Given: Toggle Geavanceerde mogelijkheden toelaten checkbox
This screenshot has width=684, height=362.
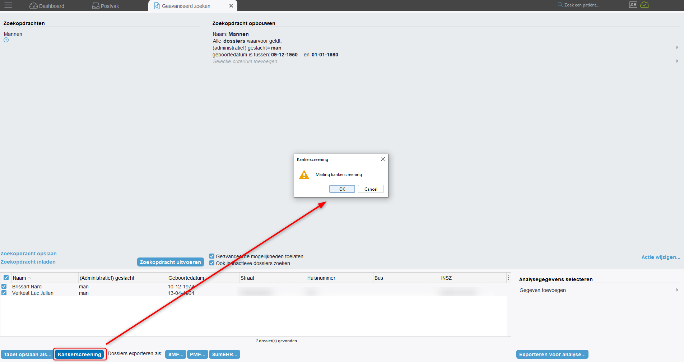Looking at the screenshot, I should pyautogui.click(x=212, y=256).
